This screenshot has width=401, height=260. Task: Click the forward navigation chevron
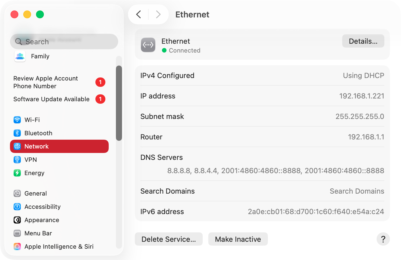[x=158, y=14]
